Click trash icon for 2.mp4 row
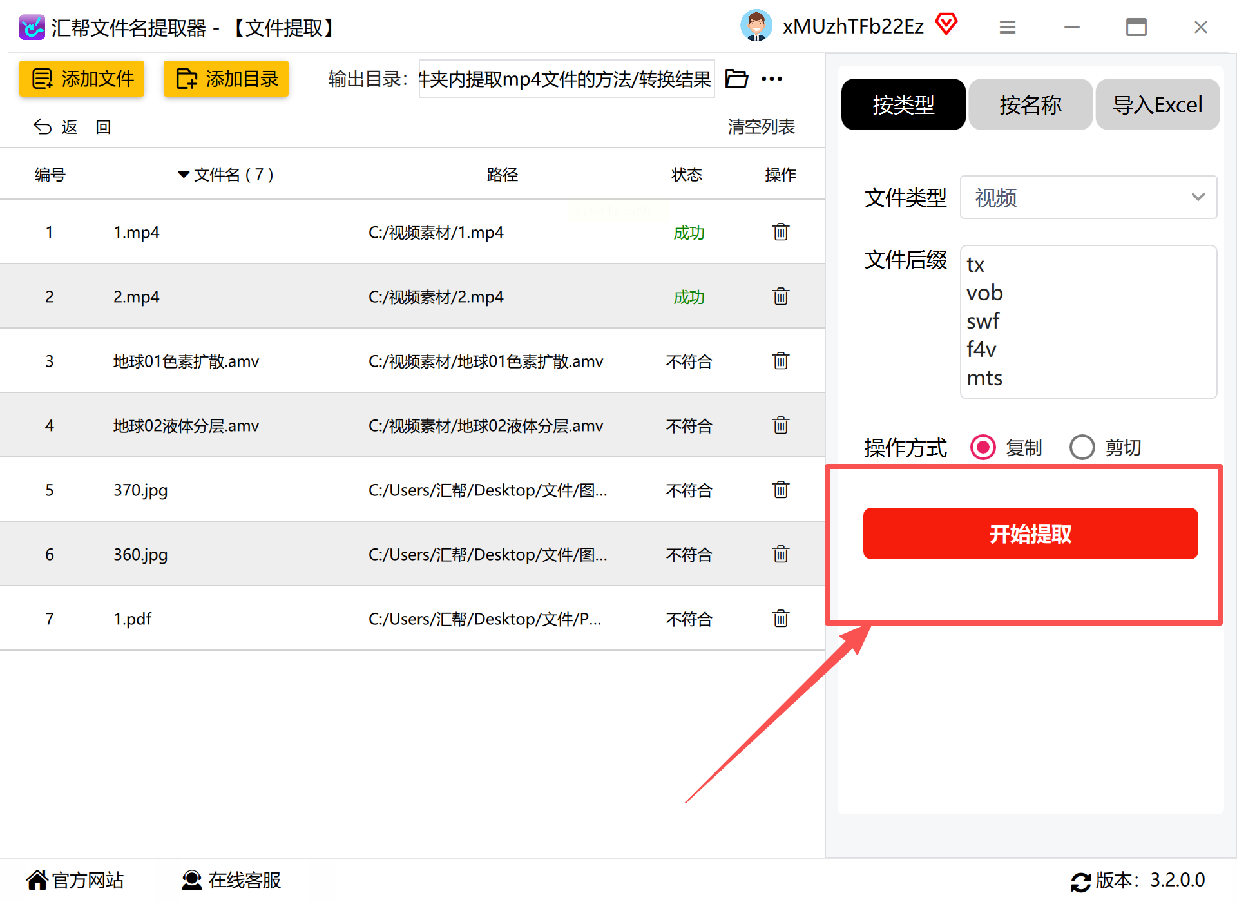Screen dimensions: 1237x902 [x=780, y=296]
